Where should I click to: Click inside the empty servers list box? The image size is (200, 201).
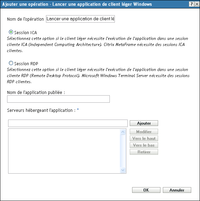(64, 151)
